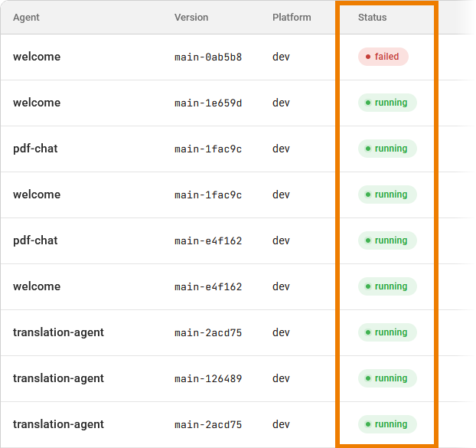Sort by the Version column header
This screenshot has height=448, width=476.
(x=191, y=18)
